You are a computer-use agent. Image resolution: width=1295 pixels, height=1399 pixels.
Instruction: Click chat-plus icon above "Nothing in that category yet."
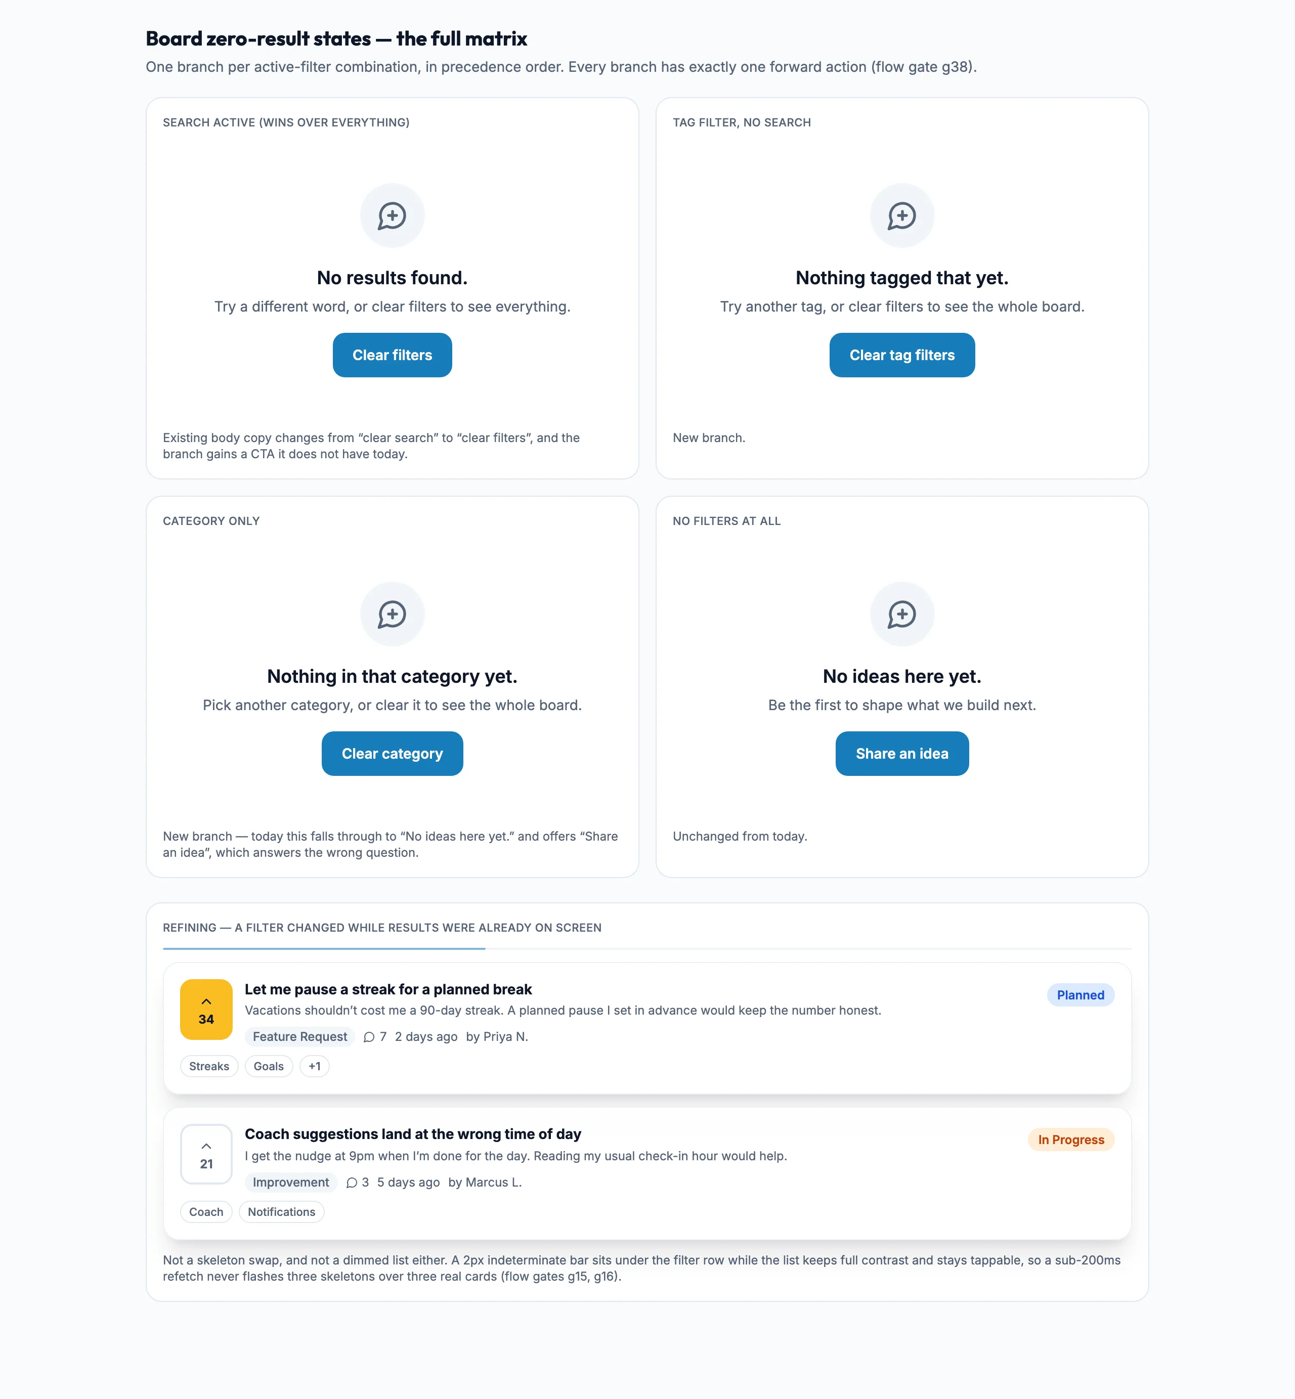pos(392,615)
